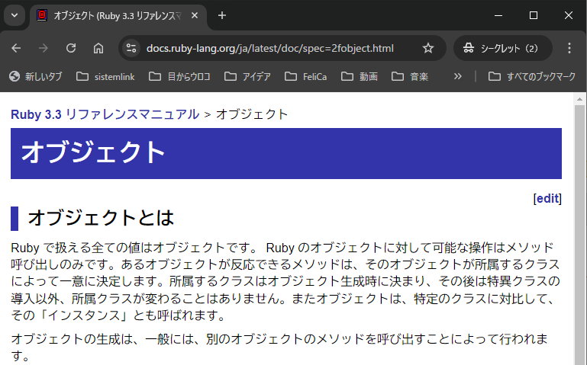The width and height of the screenshot is (587, 365).
Task: Open Chrome three-dot menu
Action: [x=569, y=48]
